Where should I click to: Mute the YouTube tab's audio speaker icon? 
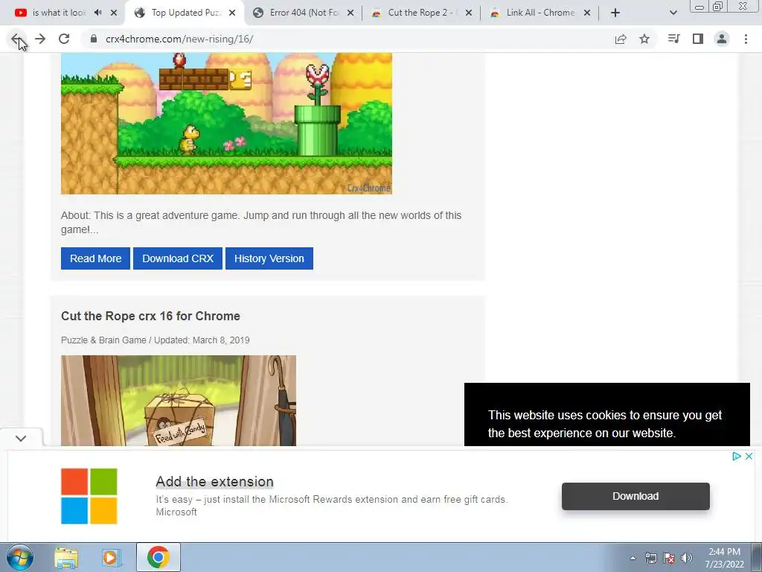[97, 13]
